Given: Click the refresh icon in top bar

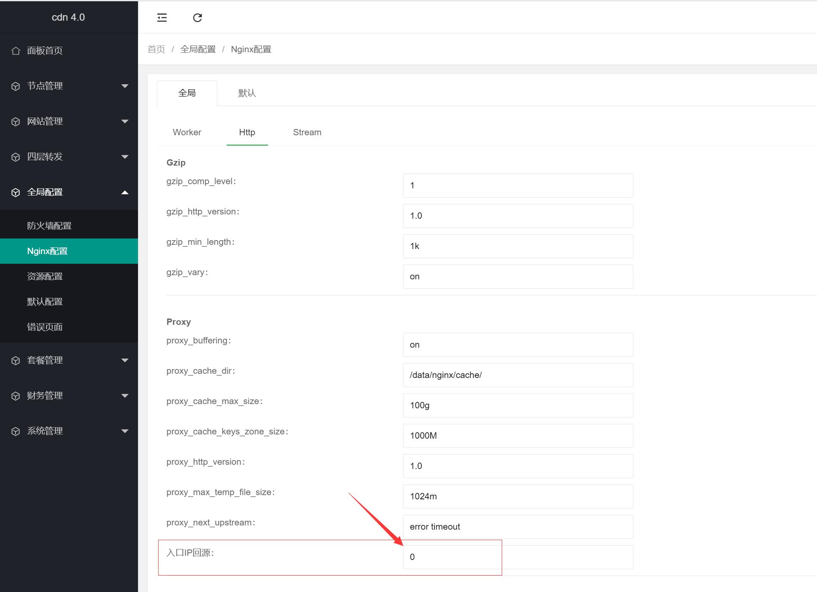Looking at the screenshot, I should pyautogui.click(x=197, y=17).
